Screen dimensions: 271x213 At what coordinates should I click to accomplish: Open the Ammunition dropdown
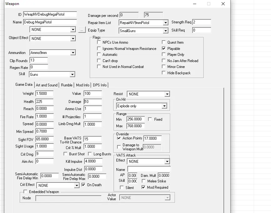[73, 53]
